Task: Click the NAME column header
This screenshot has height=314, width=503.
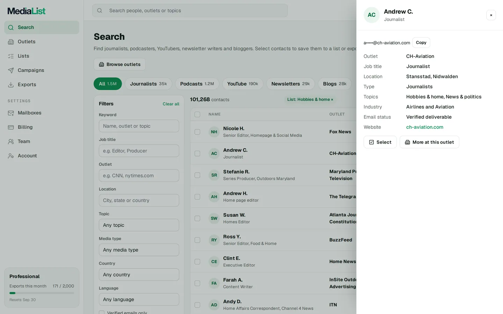Action: click(x=214, y=114)
